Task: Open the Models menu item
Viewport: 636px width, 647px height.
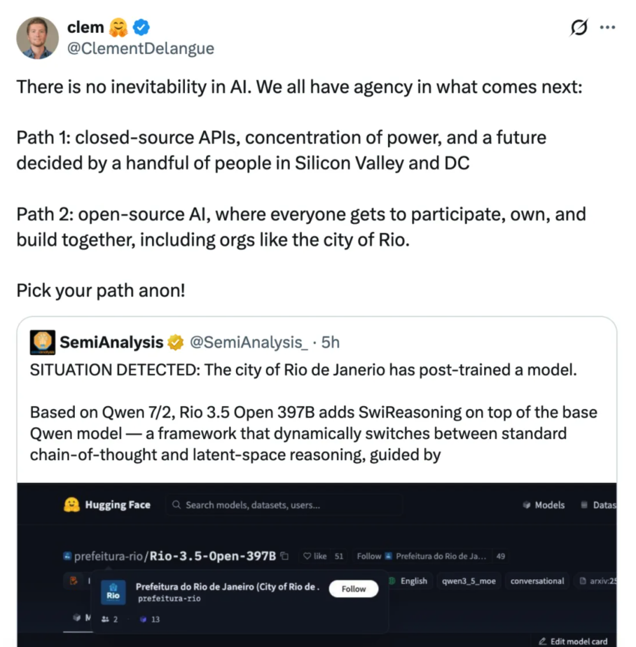Action: (544, 505)
